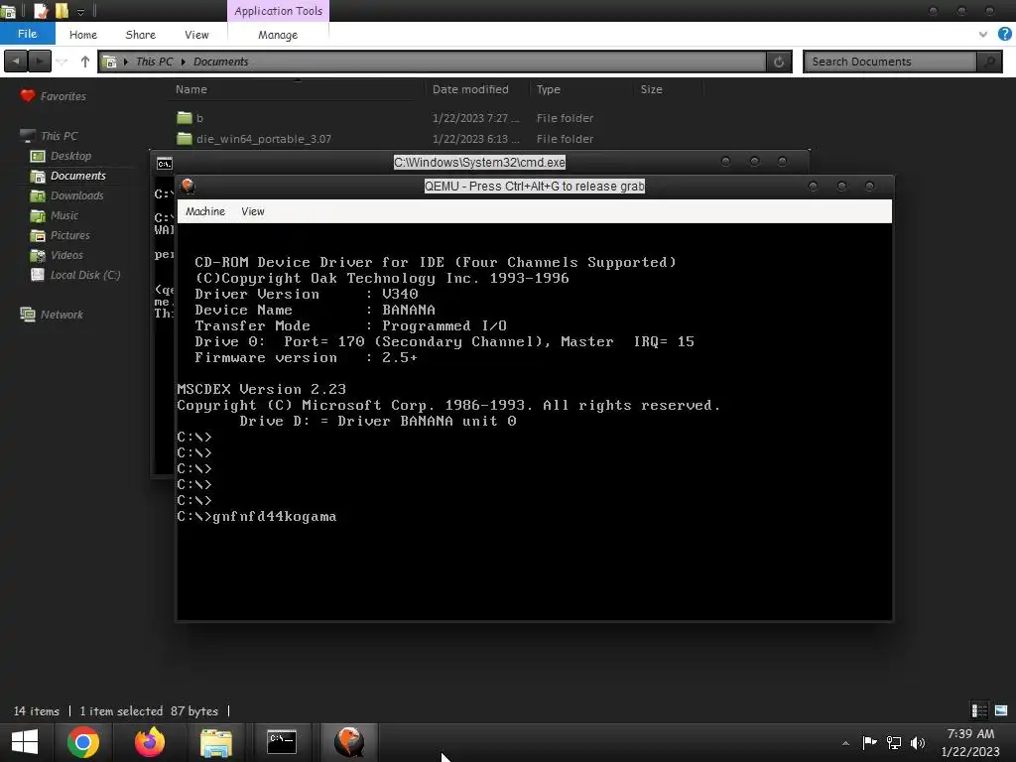Switch to the Home ribbon tab
Image resolution: width=1016 pixels, height=762 pixels.
pyautogui.click(x=83, y=35)
